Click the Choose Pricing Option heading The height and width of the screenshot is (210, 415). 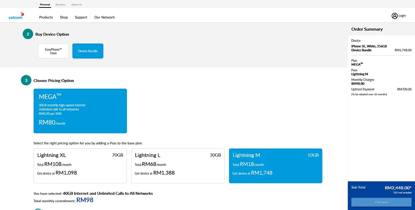click(x=54, y=81)
